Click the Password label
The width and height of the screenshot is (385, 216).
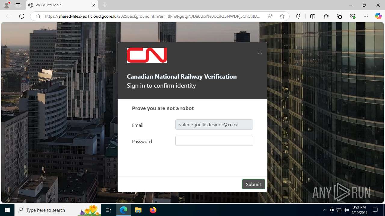142,141
